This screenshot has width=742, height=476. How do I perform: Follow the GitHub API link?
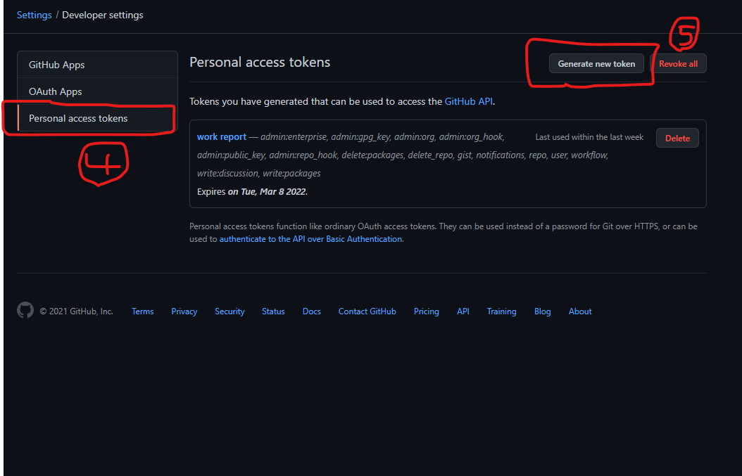468,102
